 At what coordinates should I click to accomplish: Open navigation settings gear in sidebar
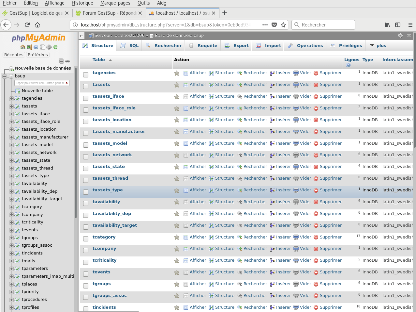[49, 47]
